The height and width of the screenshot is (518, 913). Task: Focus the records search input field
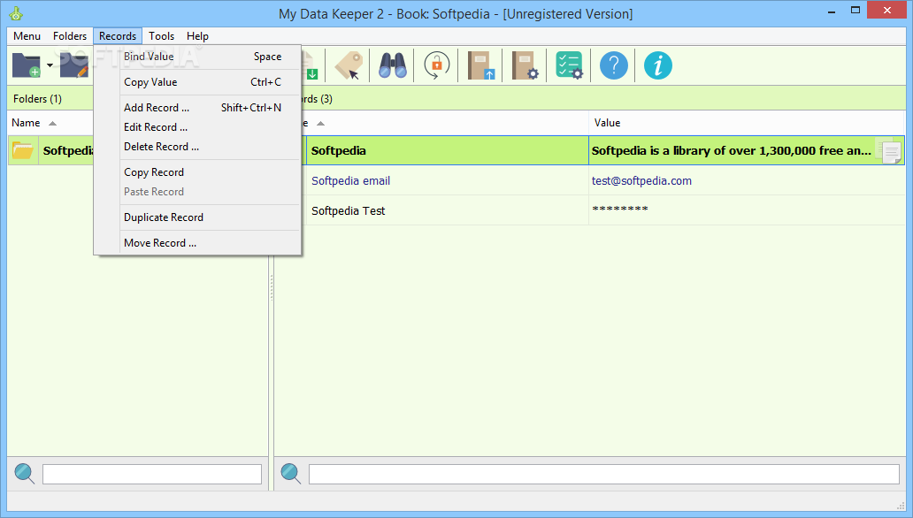(x=604, y=475)
